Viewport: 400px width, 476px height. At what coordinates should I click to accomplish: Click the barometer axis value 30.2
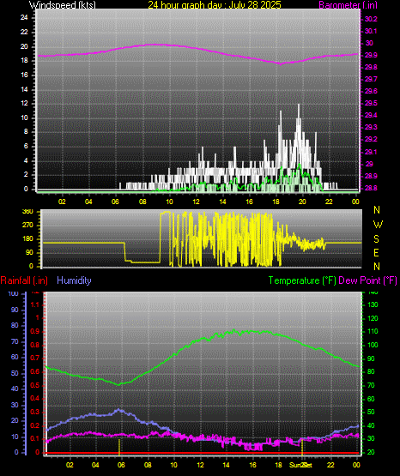point(371,19)
